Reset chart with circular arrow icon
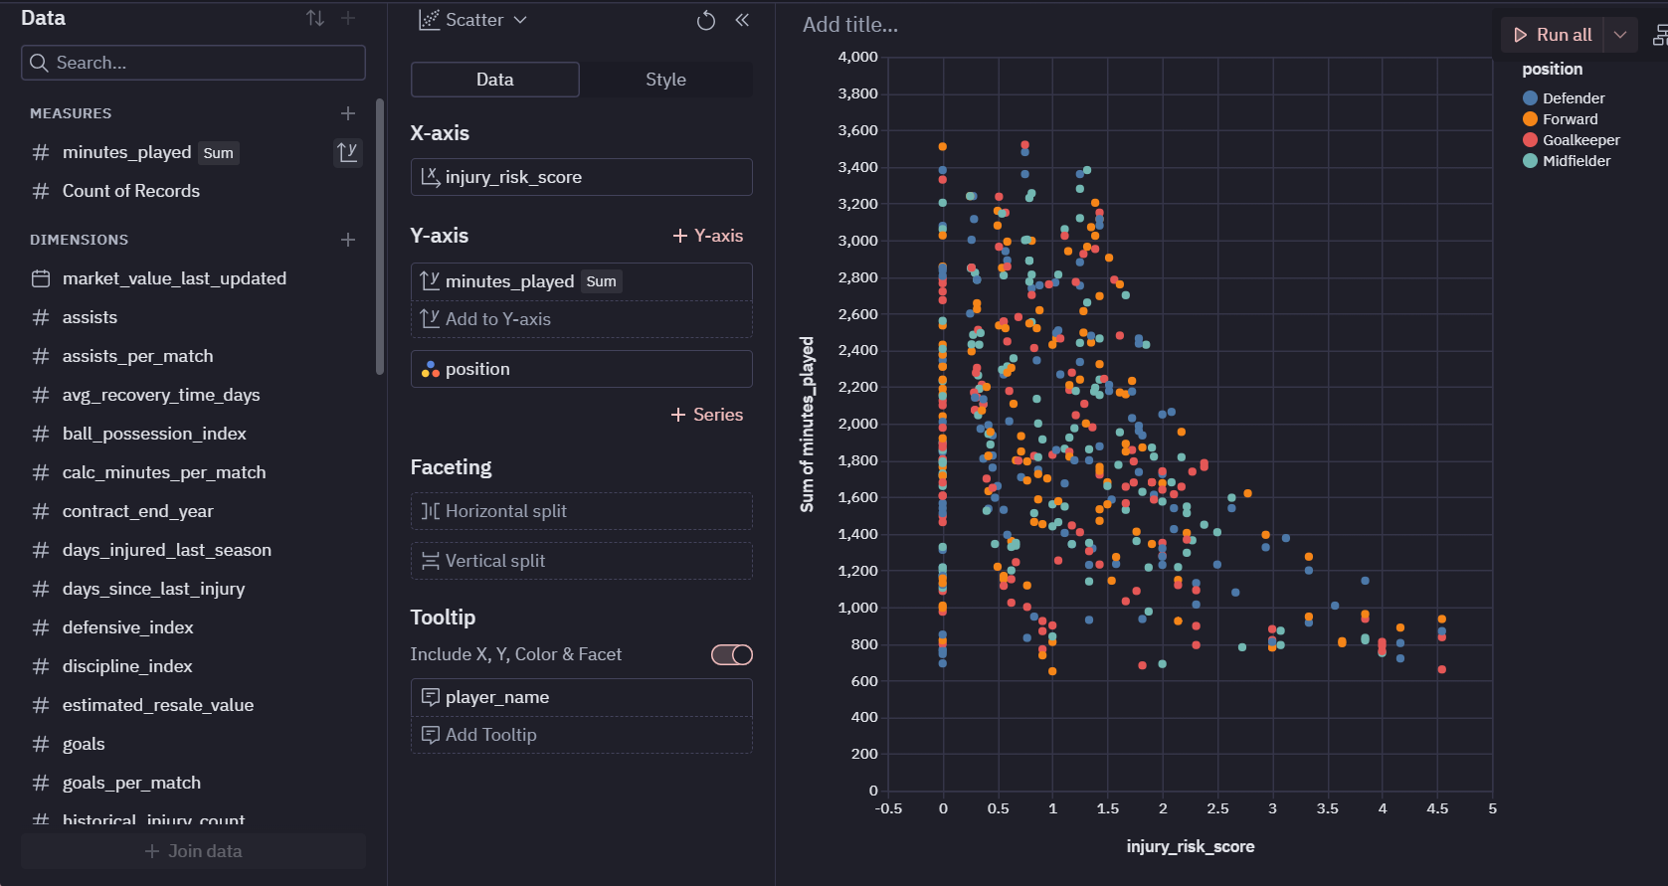The height and width of the screenshot is (886, 1668). click(x=706, y=20)
